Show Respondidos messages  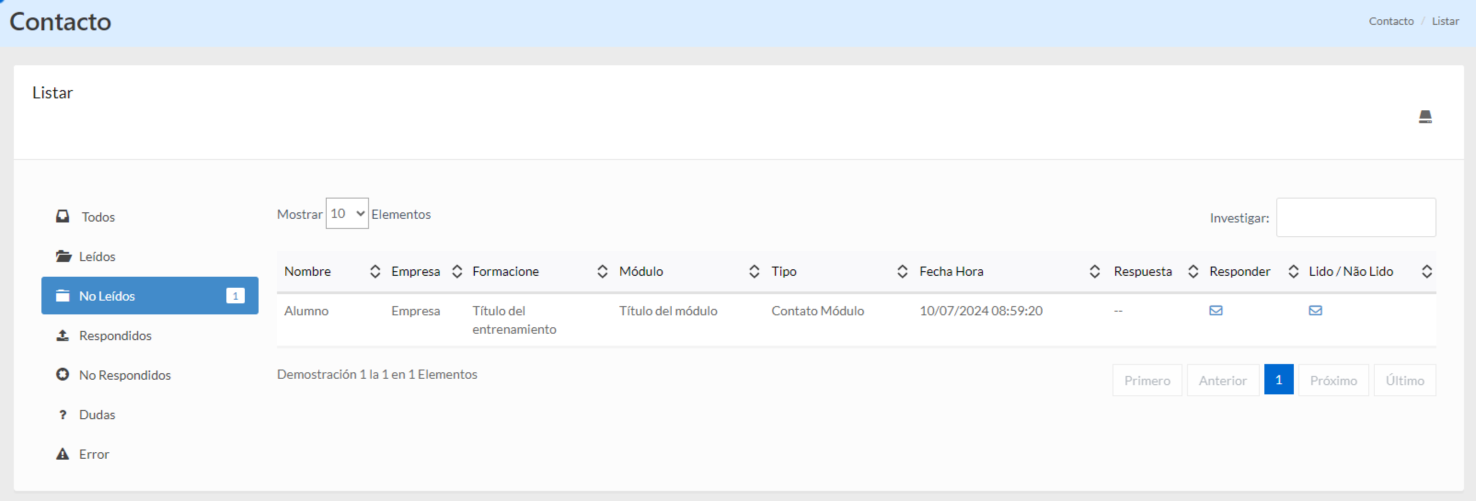click(115, 336)
